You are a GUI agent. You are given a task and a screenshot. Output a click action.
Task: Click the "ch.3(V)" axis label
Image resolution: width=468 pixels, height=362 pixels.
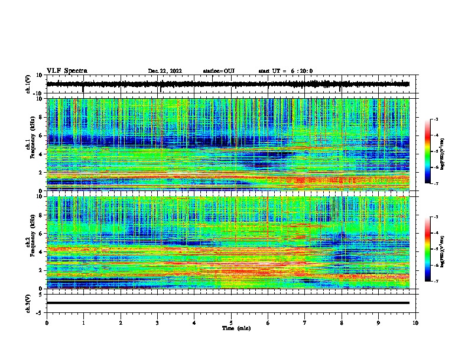pos(28,303)
